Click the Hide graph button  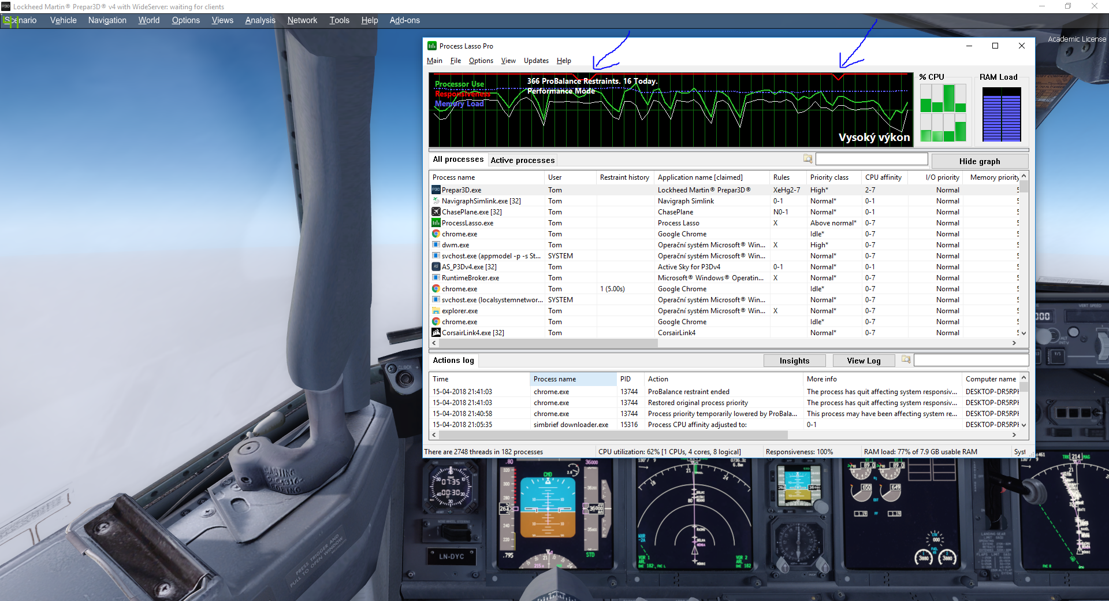click(x=980, y=161)
